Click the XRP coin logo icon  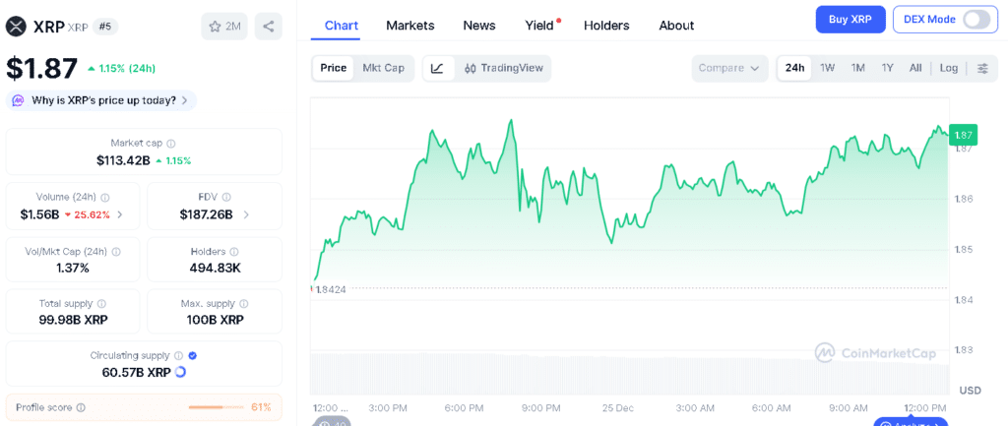coord(16,27)
